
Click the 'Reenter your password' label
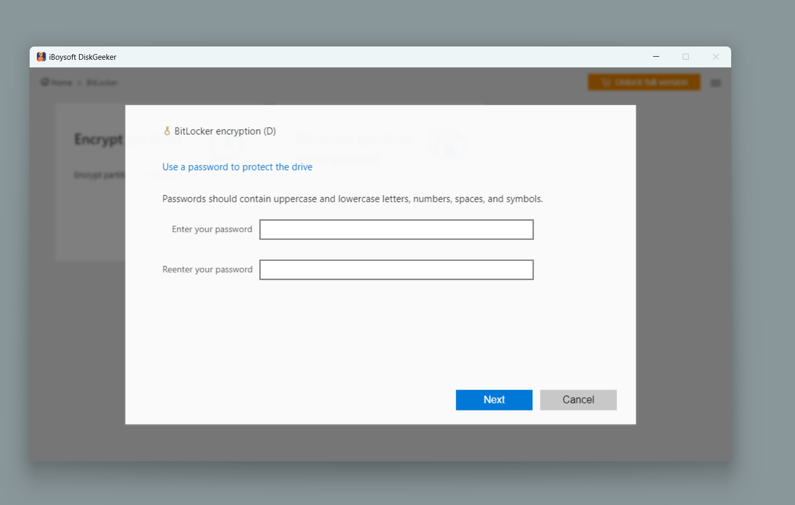pos(207,270)
